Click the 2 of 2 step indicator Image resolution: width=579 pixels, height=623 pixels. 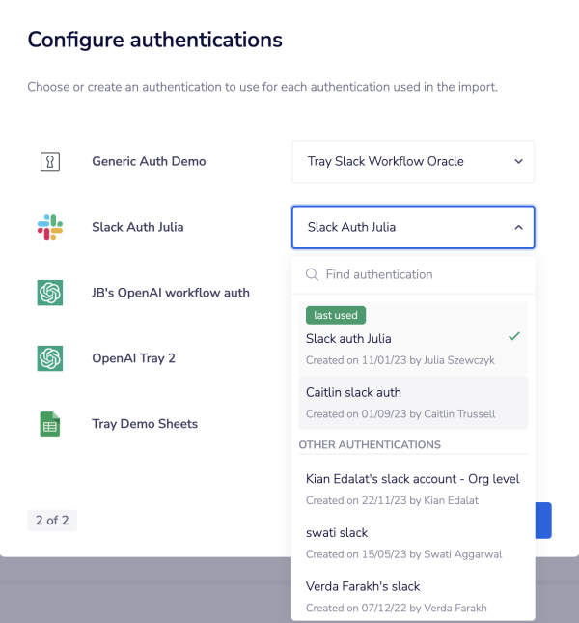(52, 521)
